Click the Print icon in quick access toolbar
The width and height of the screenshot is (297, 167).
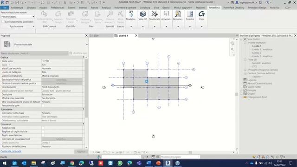point(43,2)
